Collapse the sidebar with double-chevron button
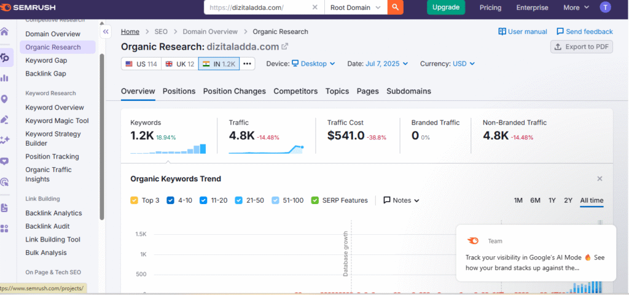 [x=106, y=32]
